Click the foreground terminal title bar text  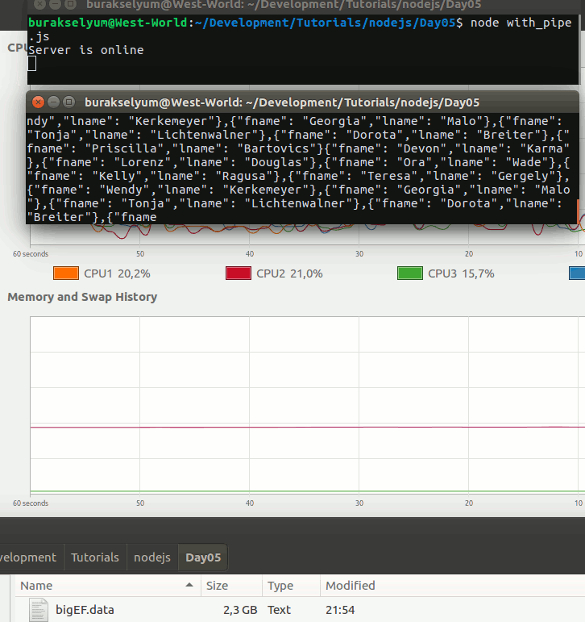pyautogui.click(x=282, y=102)
